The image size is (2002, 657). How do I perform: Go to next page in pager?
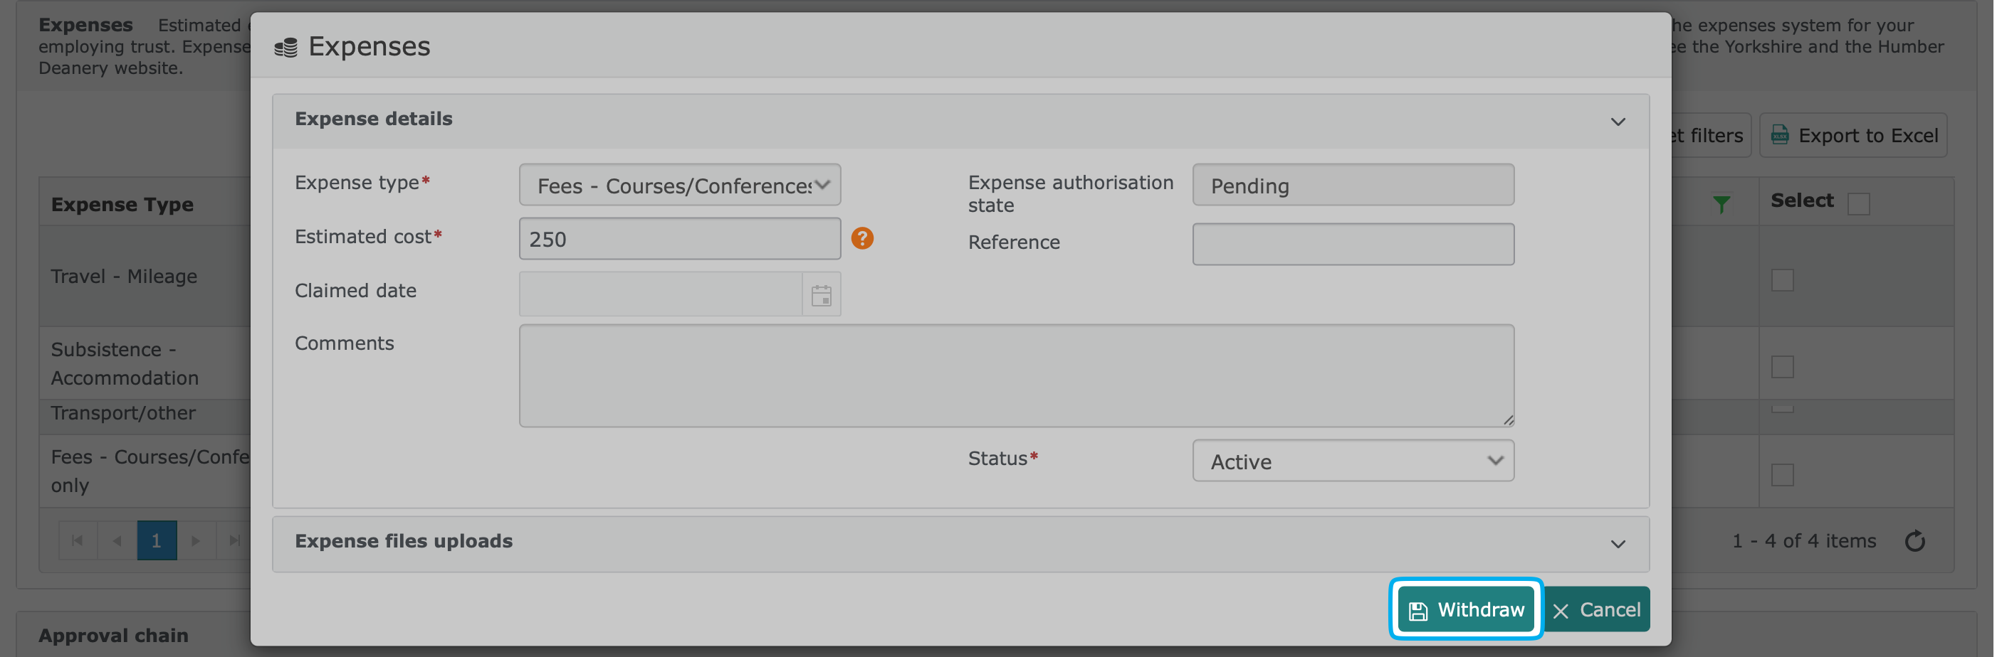click(197, 541)
